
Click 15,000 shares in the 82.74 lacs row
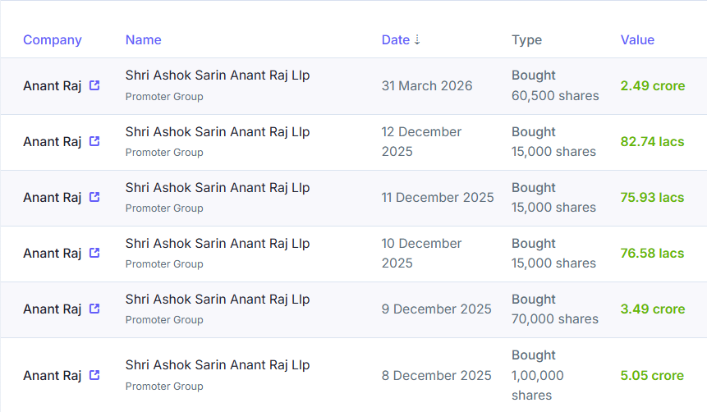pos(553,152)
